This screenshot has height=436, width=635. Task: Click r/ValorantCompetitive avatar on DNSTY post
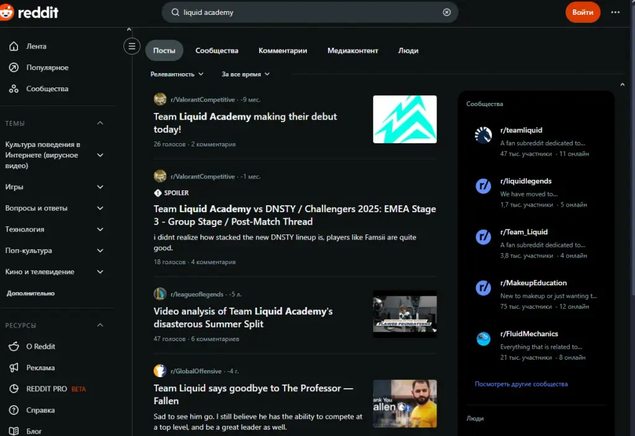click(160, 176)
